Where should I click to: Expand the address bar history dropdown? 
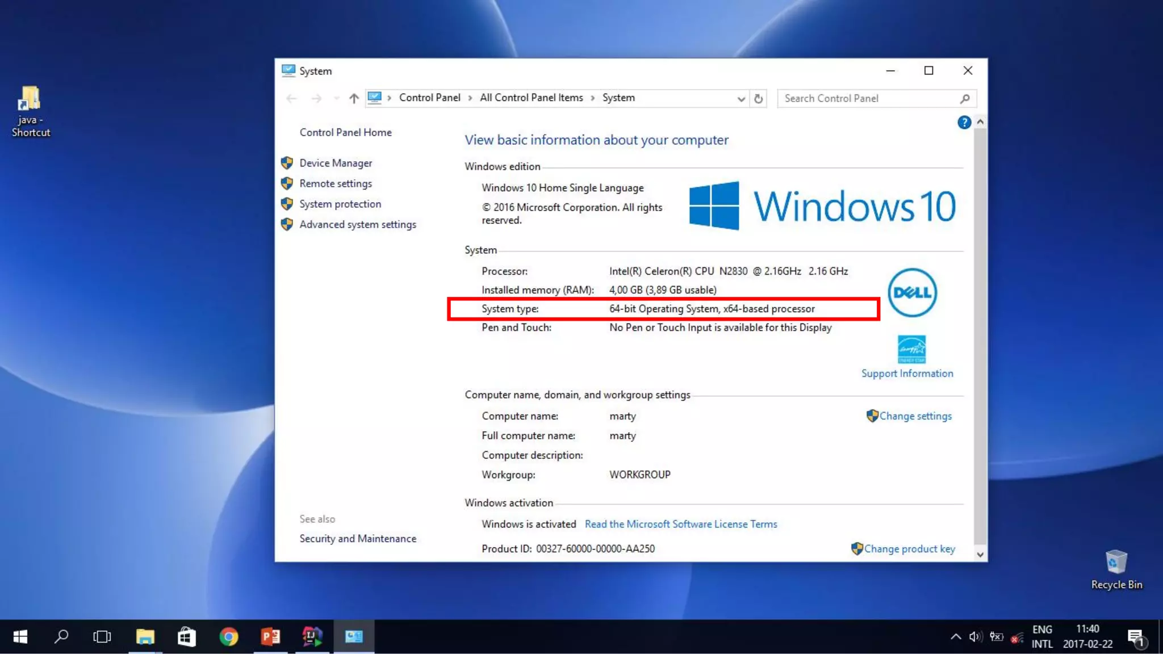741,99
